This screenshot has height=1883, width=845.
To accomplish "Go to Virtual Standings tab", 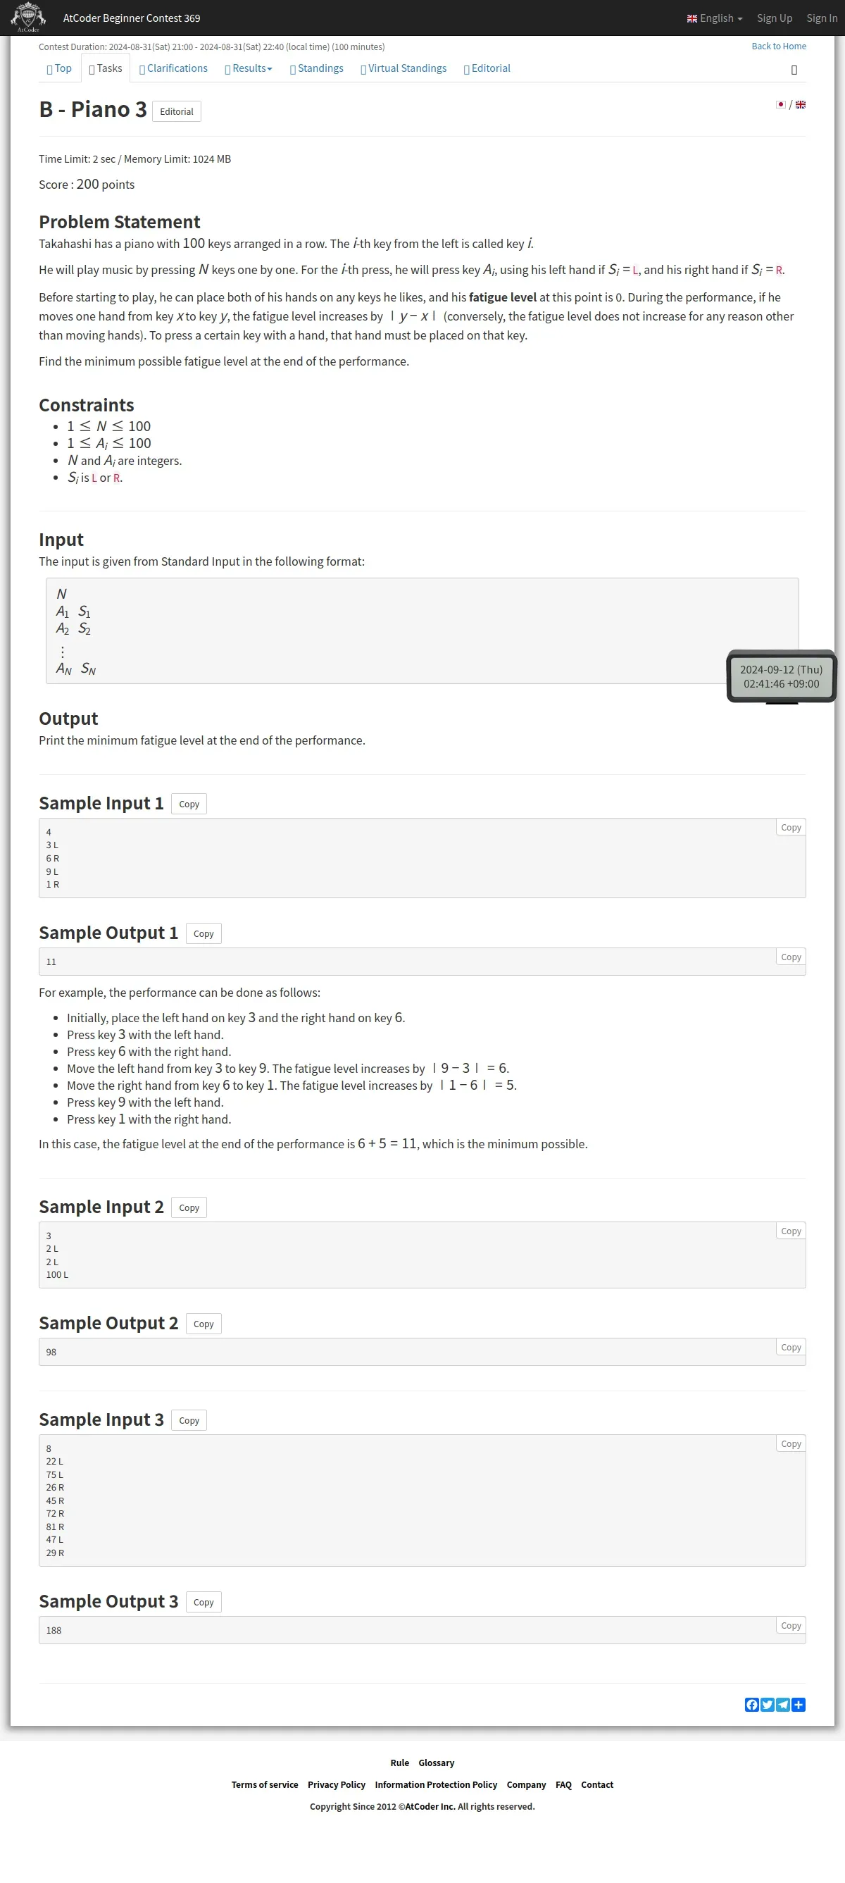I will [x=403, y=69].
